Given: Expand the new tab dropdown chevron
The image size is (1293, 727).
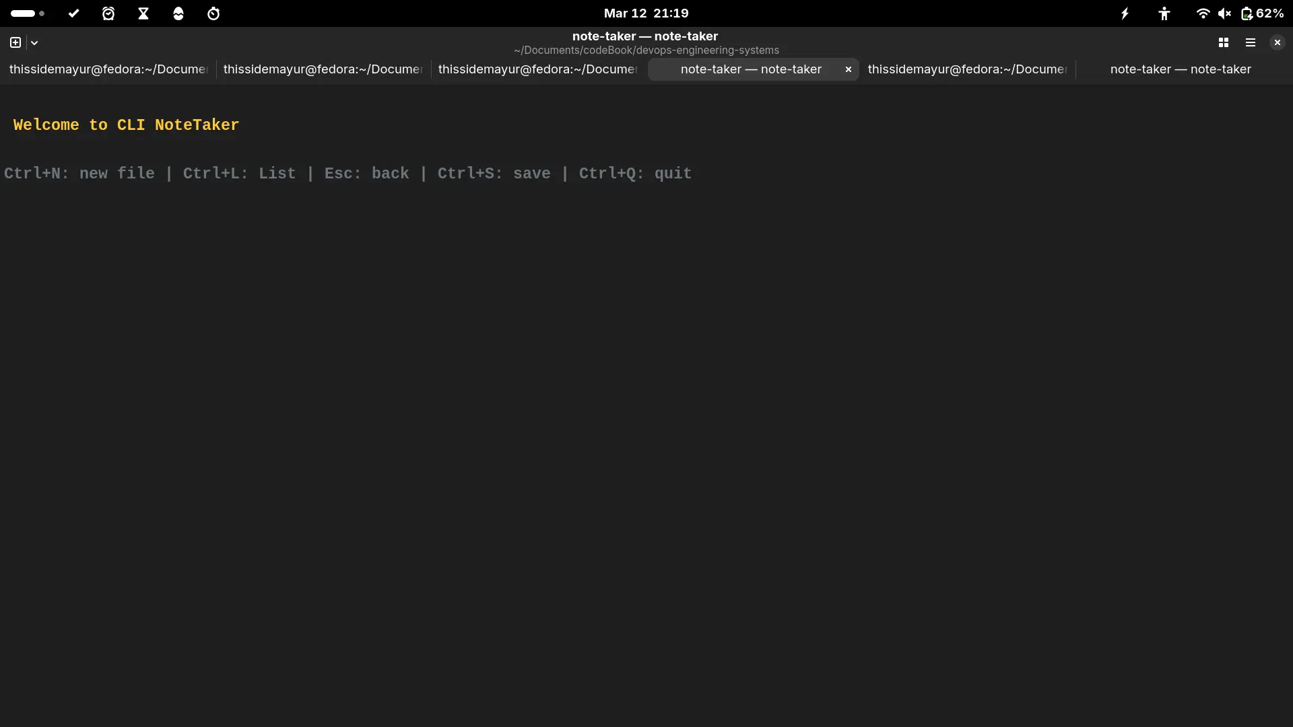Looking at the screenshot, I should pyautogui.click(x=34, y=42).
